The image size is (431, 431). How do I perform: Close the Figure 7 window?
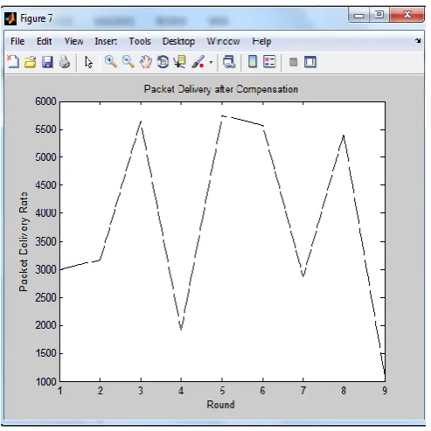point(407,15)
